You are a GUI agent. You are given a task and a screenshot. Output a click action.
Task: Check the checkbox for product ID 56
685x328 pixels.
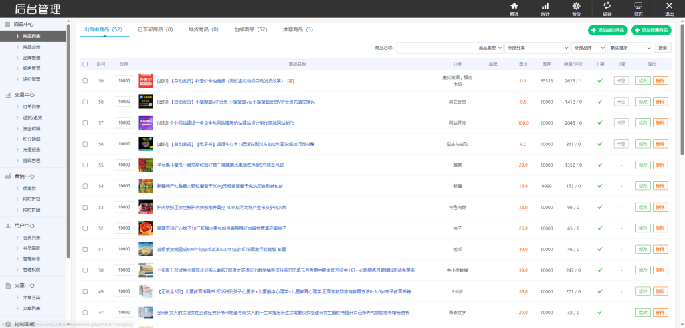[x=85, y=144]
